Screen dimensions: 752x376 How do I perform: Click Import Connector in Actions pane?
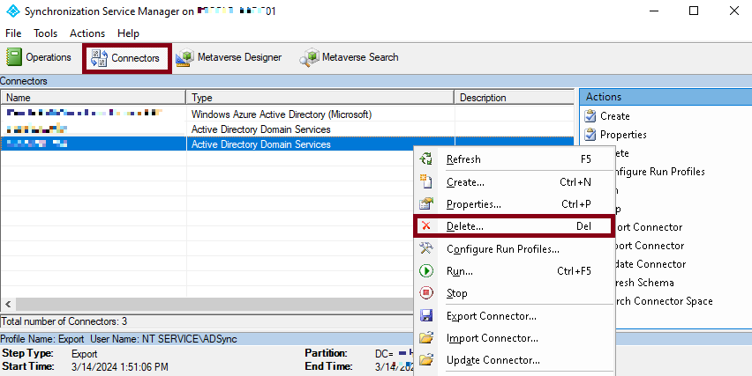[650, 246]
